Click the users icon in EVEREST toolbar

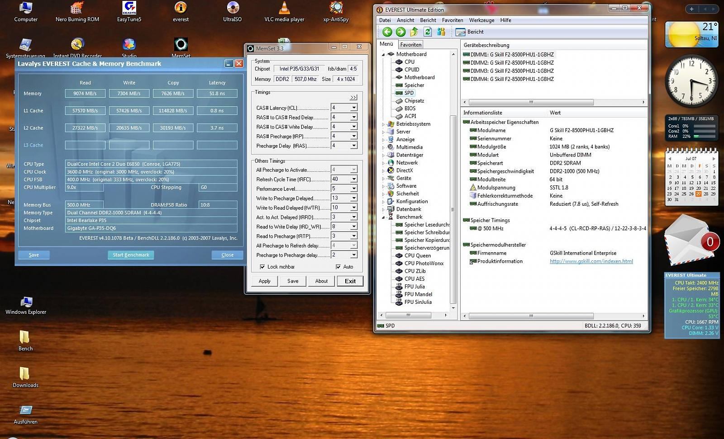click(441, 32)
